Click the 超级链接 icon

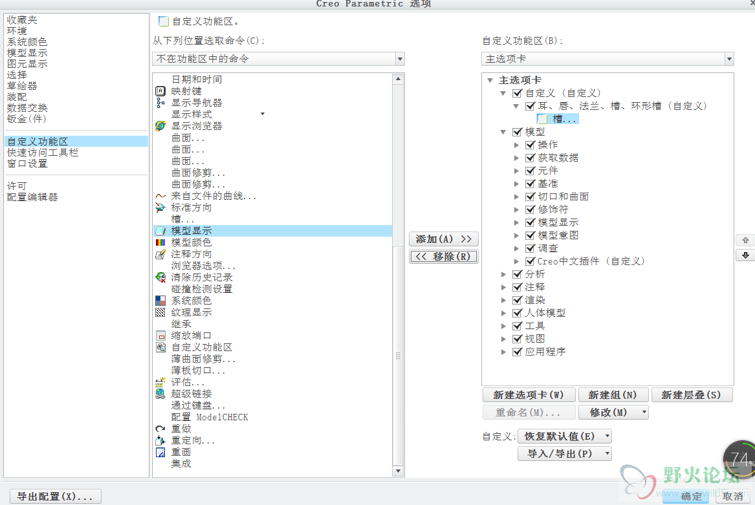[x=160, y=394]
